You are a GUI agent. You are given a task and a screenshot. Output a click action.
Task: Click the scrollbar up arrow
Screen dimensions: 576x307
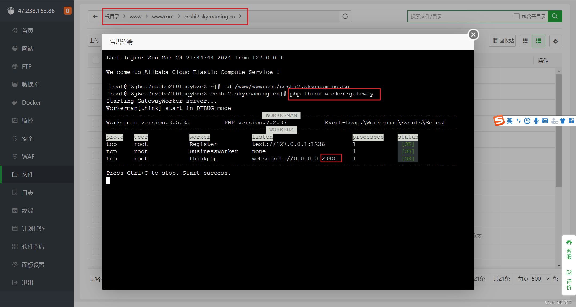[x=559, y=71]
